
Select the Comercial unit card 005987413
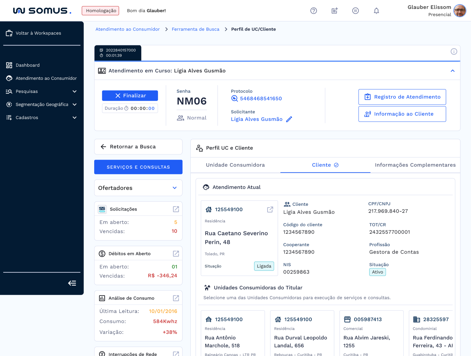pyautogui.click(x=371, y=333)
